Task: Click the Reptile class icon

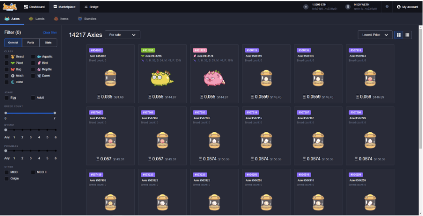Action: click(x=39, y=69)
